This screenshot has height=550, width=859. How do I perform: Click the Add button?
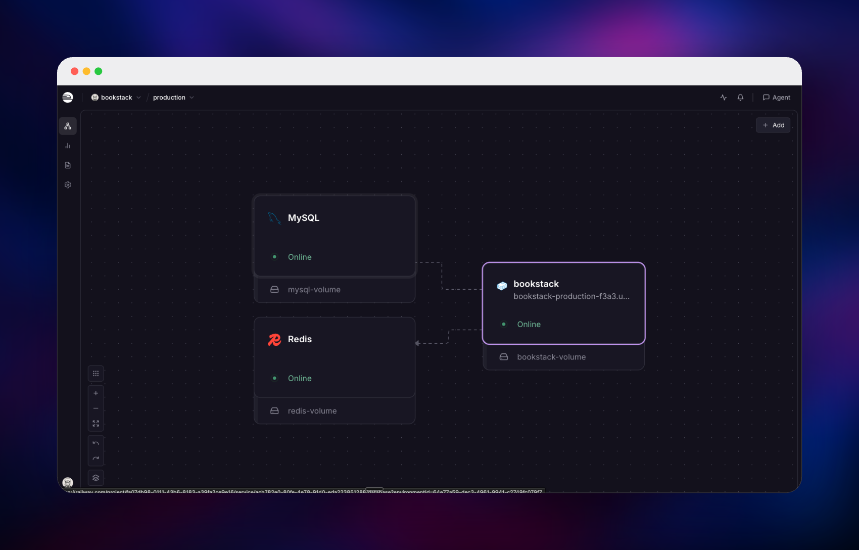(773, 125)
